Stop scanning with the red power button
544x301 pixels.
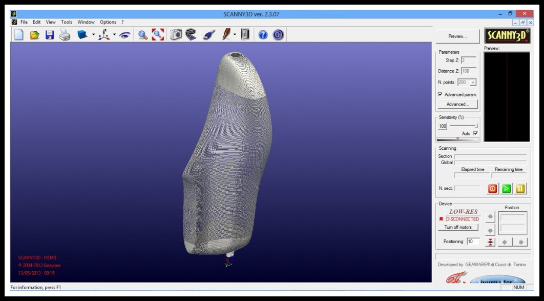coord(492,189)
